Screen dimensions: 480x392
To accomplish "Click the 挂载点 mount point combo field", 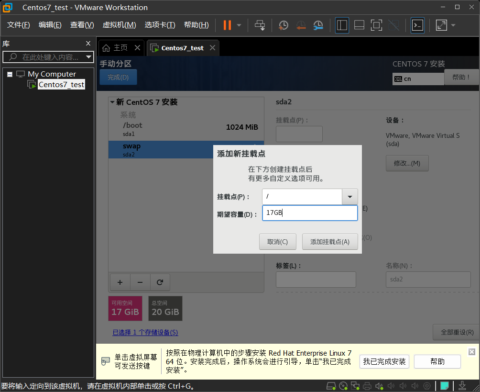I will (x=302, y=196).
